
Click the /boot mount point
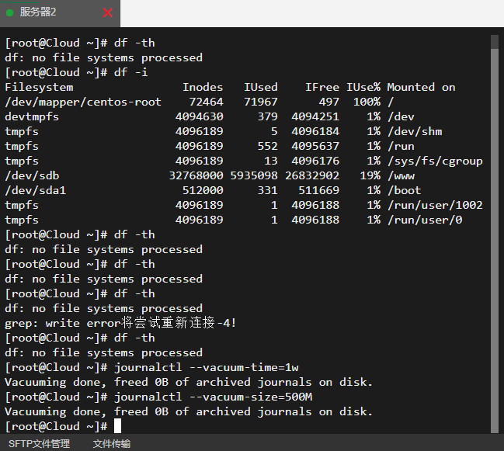pyautogui.click(x=405, y=190)
